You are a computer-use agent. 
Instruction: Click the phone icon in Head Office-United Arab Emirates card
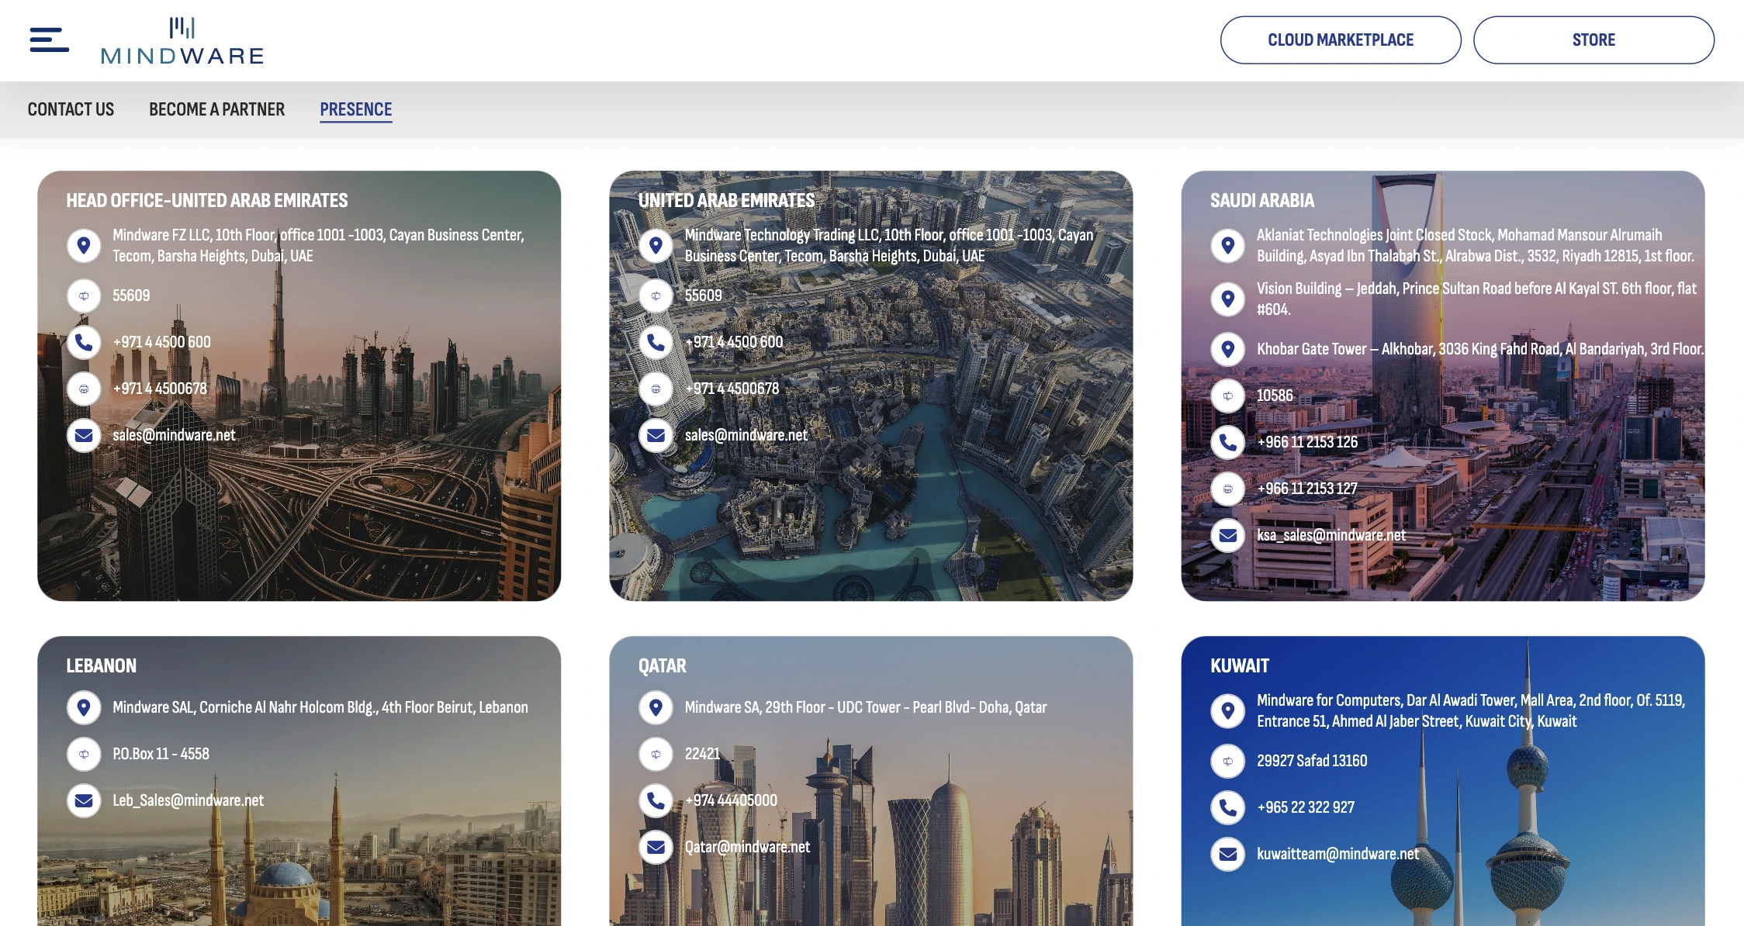click(x=84, y=342)
